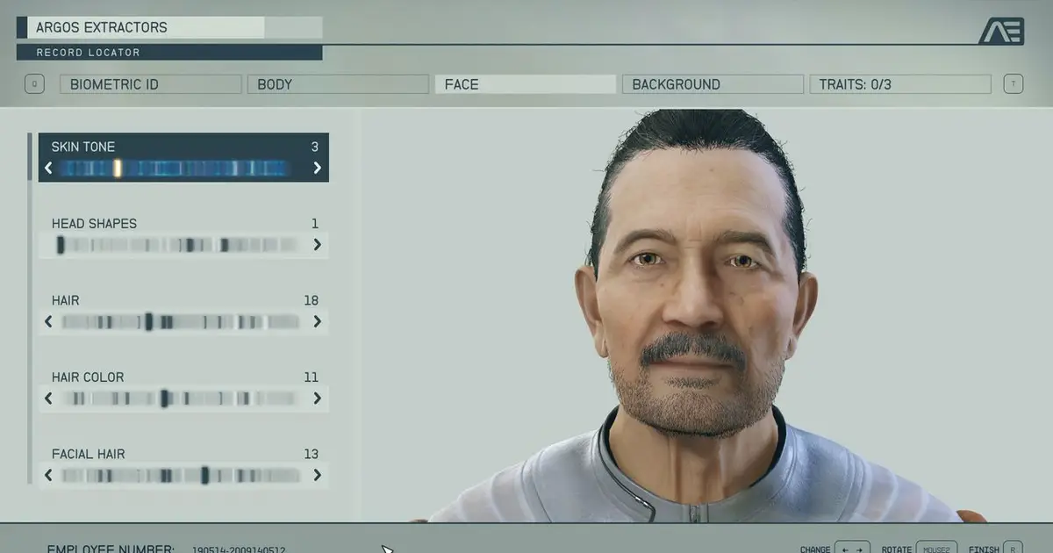Select previous Facial Hair with left arrow
1053x553 pixels.
pos(48,476)
